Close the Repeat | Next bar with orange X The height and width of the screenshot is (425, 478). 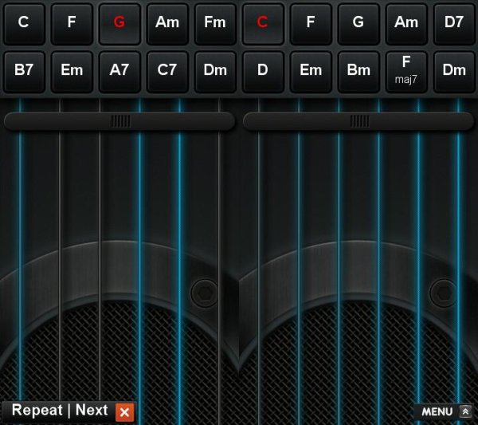click(124, 412)
